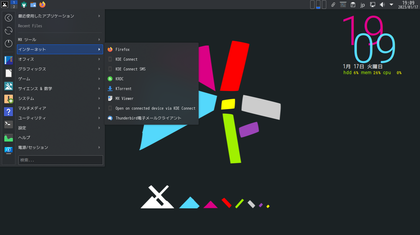Open the question-mark help favorite icon
This screenshot has height=235, width=420.
point(9,112)
